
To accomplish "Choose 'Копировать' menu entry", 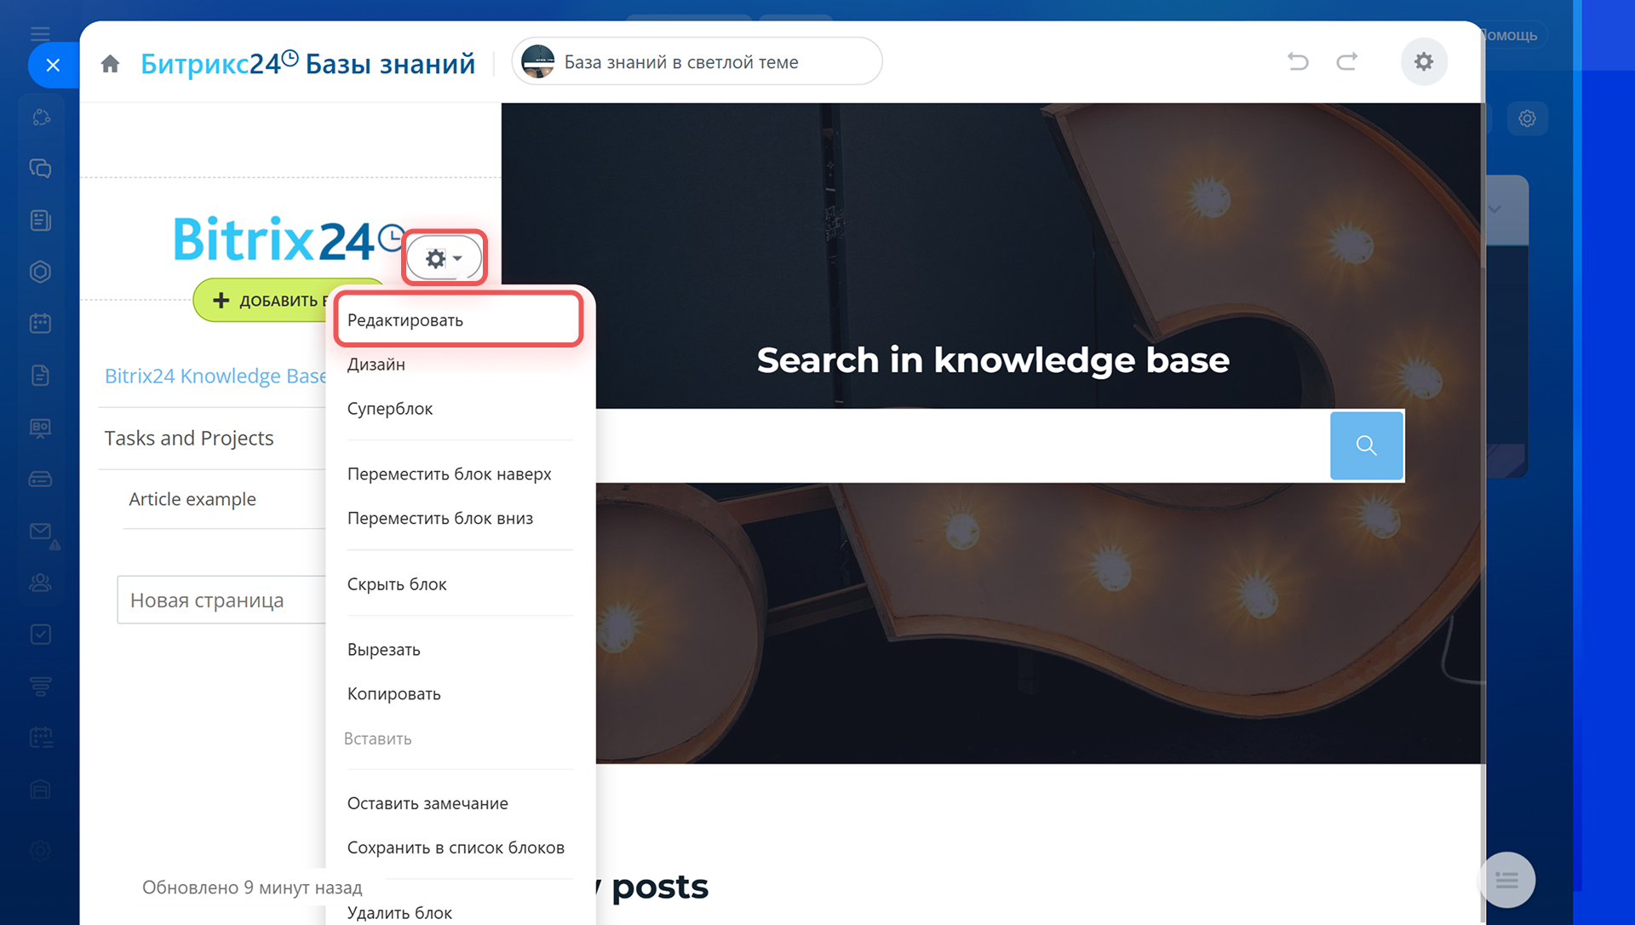I will [393, 694].
